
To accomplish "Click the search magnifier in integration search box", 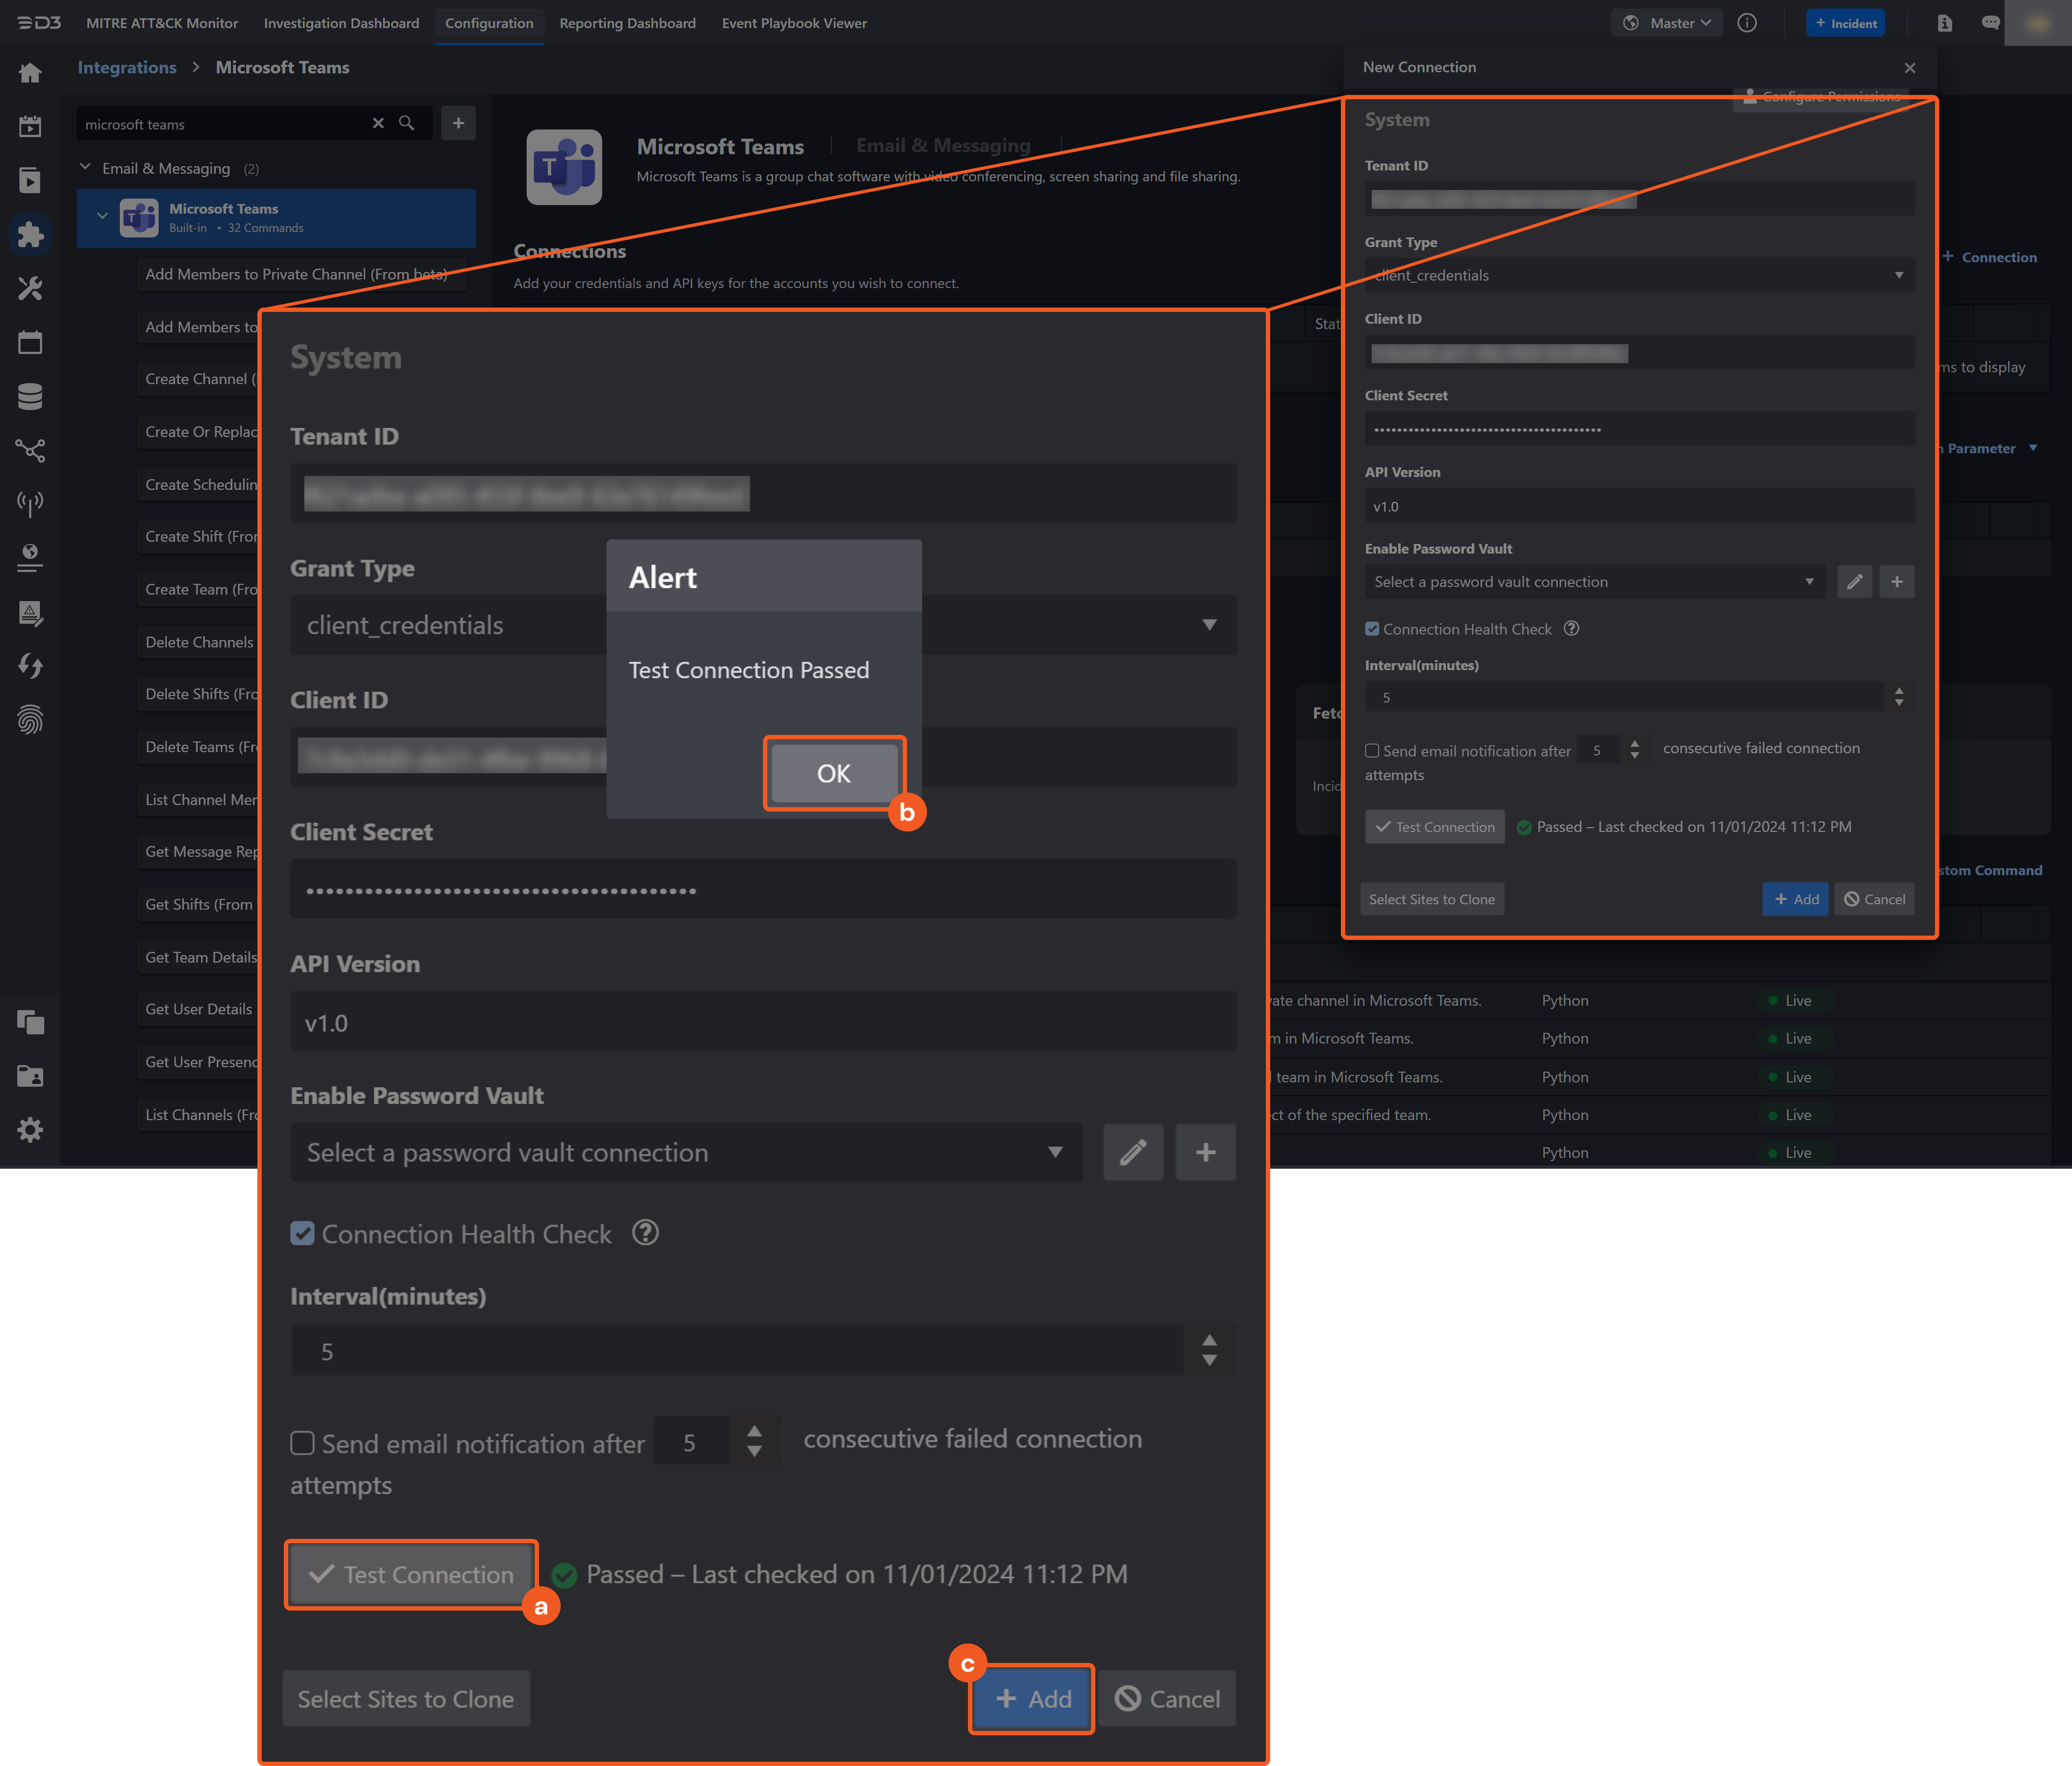I will (406, 123).
